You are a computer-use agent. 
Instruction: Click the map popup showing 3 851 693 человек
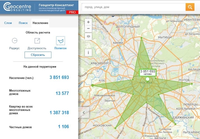click(148, 73)
